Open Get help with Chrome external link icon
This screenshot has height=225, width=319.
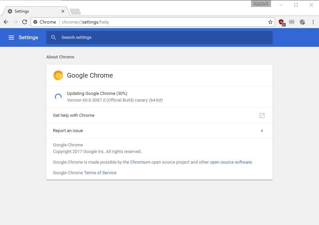click(262, 115)
